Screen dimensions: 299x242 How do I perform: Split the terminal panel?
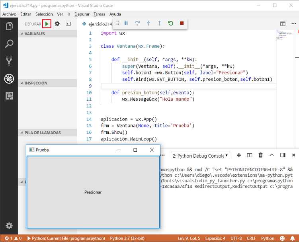(x=250, y=155)
